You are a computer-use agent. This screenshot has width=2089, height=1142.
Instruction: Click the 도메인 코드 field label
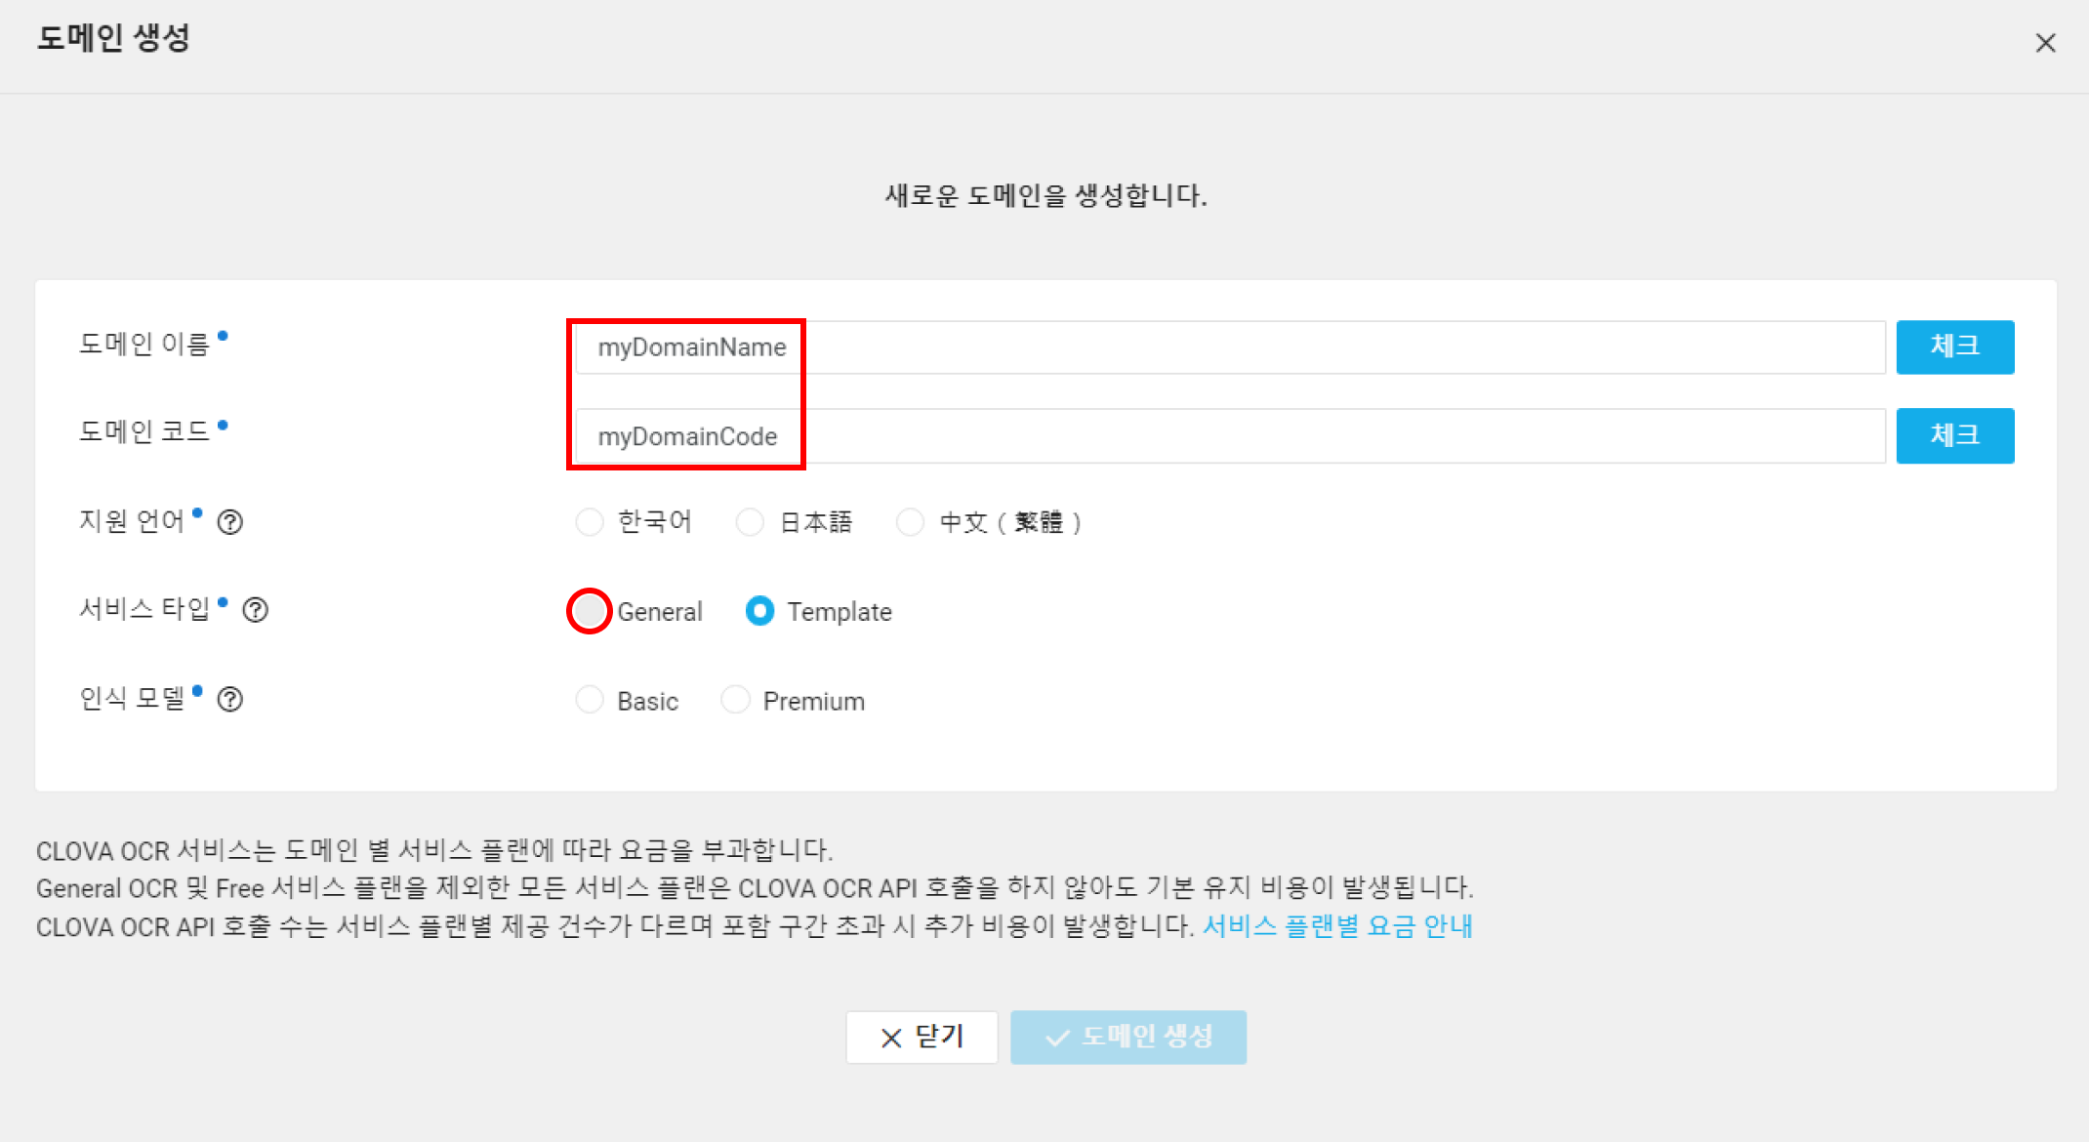point(144,431)
